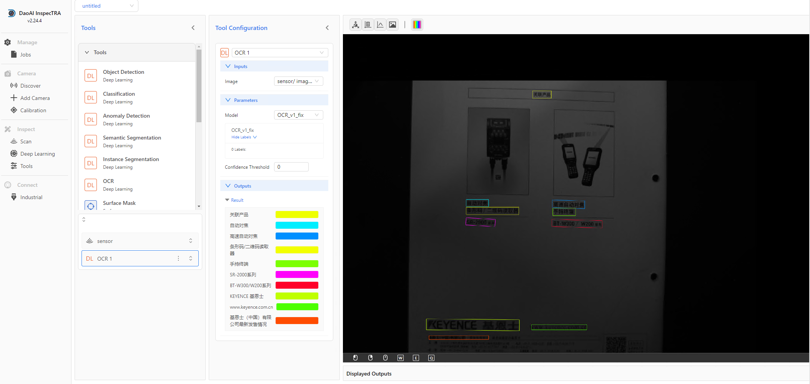Click the OCR tool DL icon
This screenshot has height=384, width=810.
[x=91, y=185]
